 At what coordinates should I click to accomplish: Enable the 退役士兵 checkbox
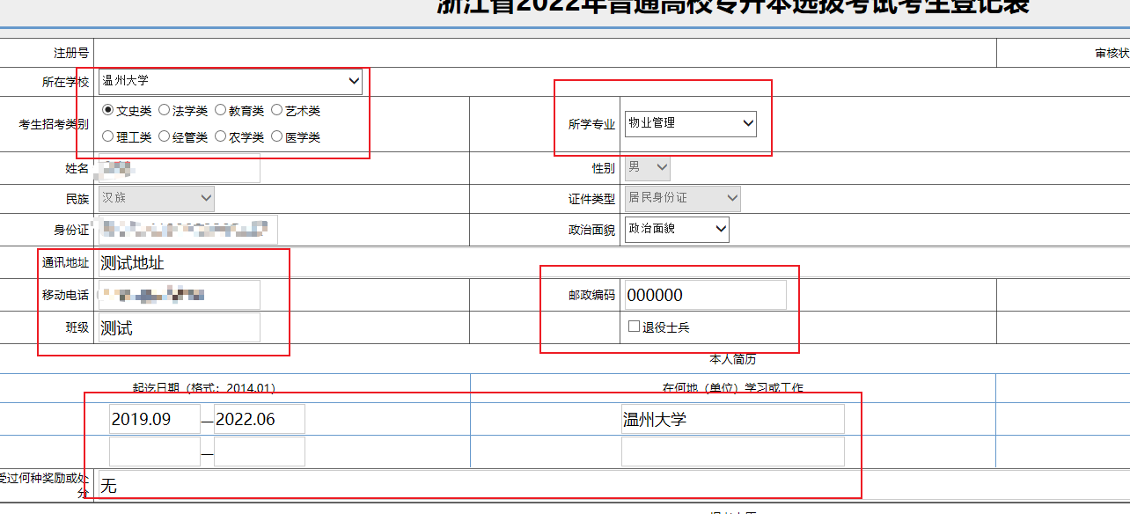pyautogui.click(x=634, y=327)
